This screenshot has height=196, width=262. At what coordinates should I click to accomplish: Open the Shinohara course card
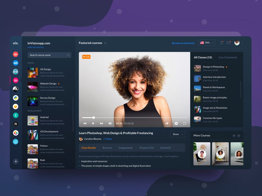point(220,154)
